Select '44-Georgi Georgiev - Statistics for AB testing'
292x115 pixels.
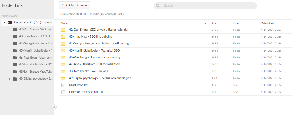[x=176, y=44]
